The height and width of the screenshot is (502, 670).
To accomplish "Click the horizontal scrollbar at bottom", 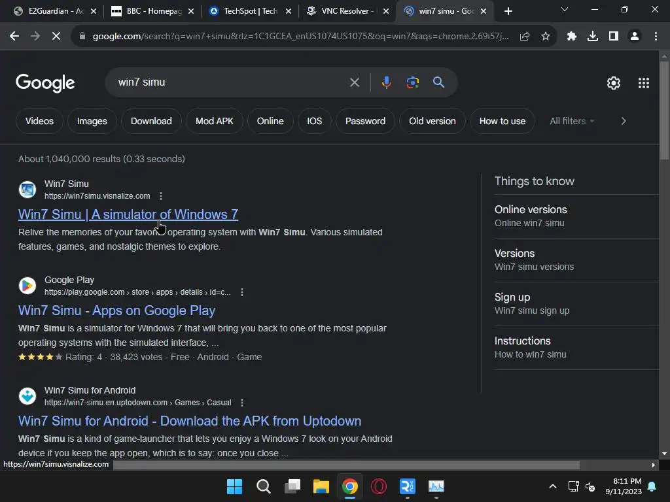I will pyautogui.click(x=346, y=465).
